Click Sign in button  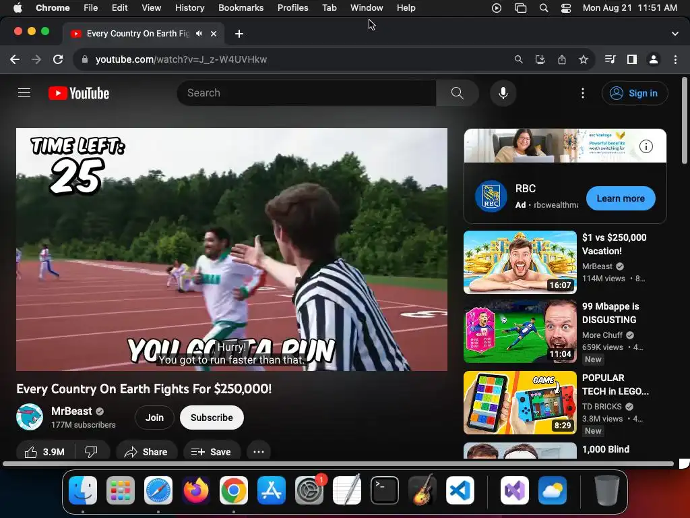coord(635,93)
